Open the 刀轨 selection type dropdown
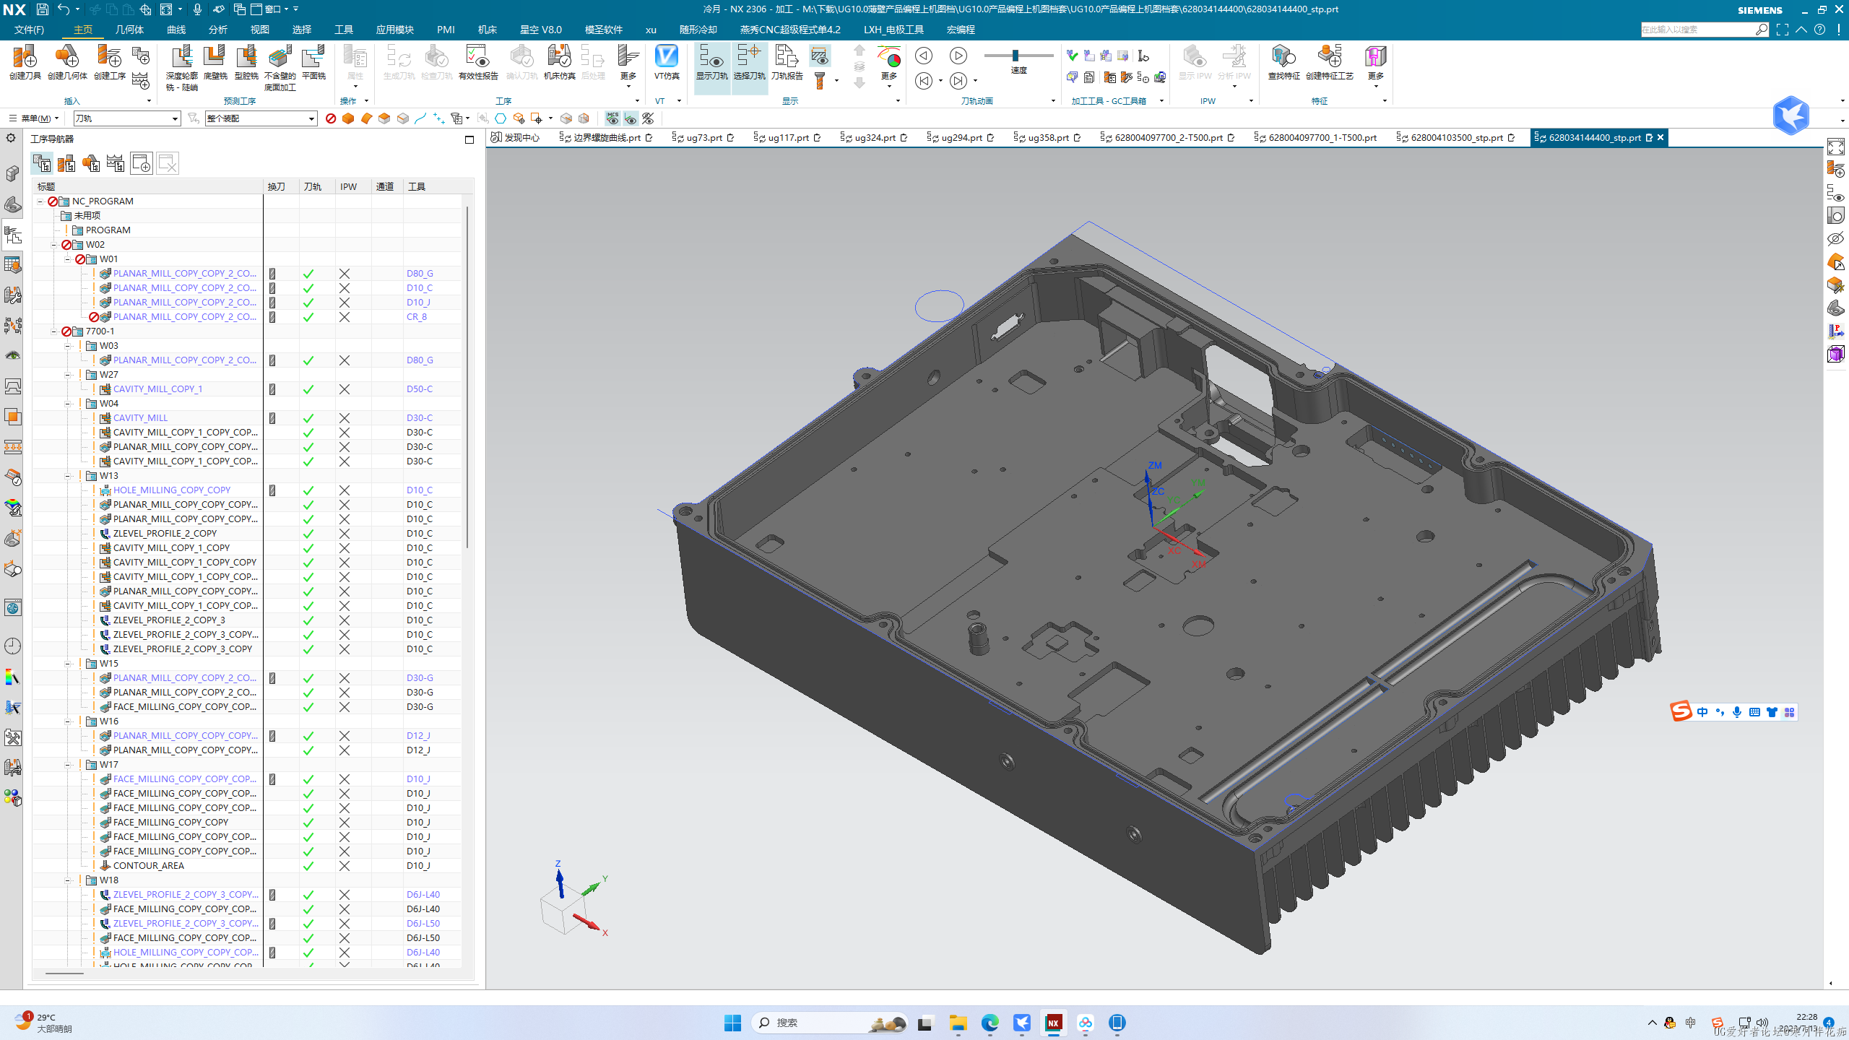Screen dimensions: 1849x1040 [x=127, y=118]
